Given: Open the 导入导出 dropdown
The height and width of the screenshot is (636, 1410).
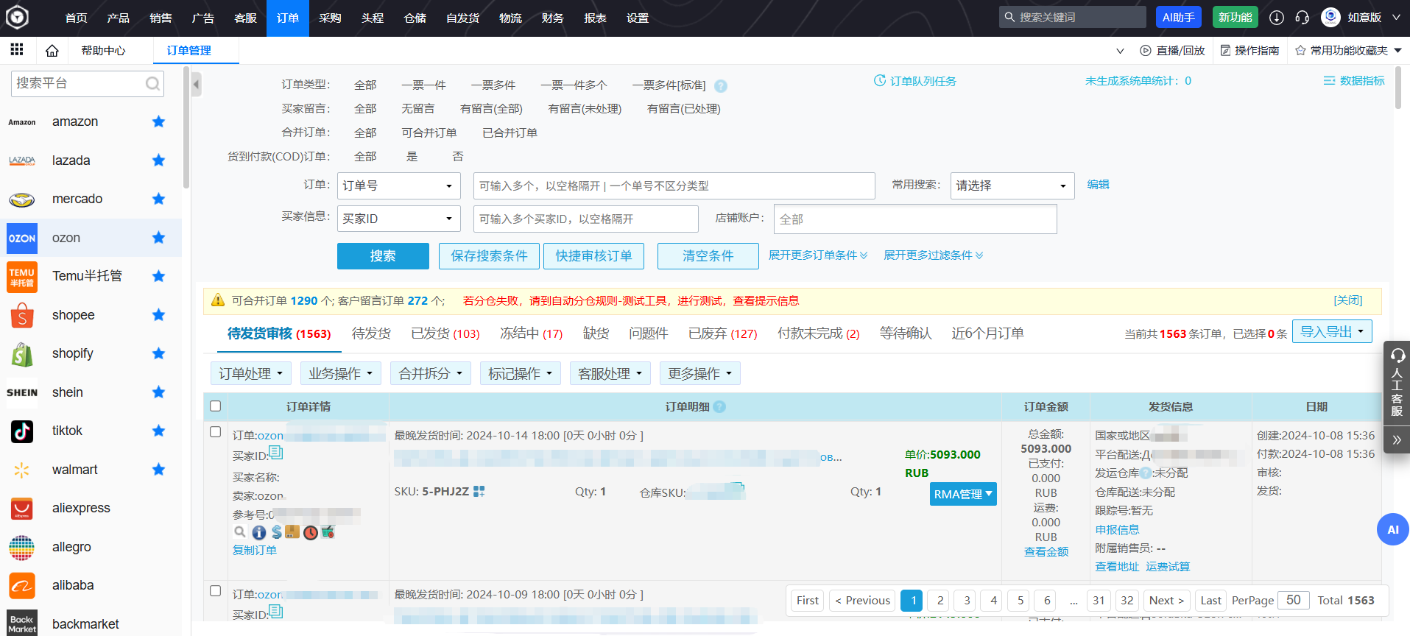Looking at the screenshot, I should [1331, 332].
